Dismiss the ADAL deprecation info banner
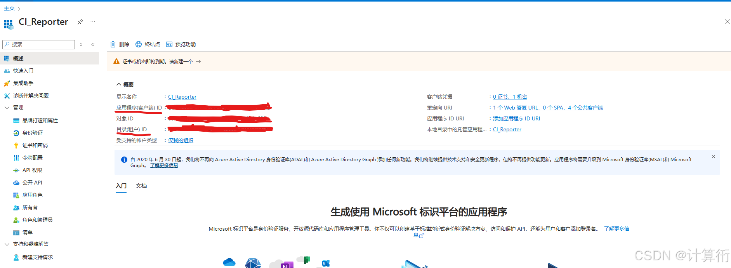The width and height of the screenshot is (731, 268). point(713,157)
